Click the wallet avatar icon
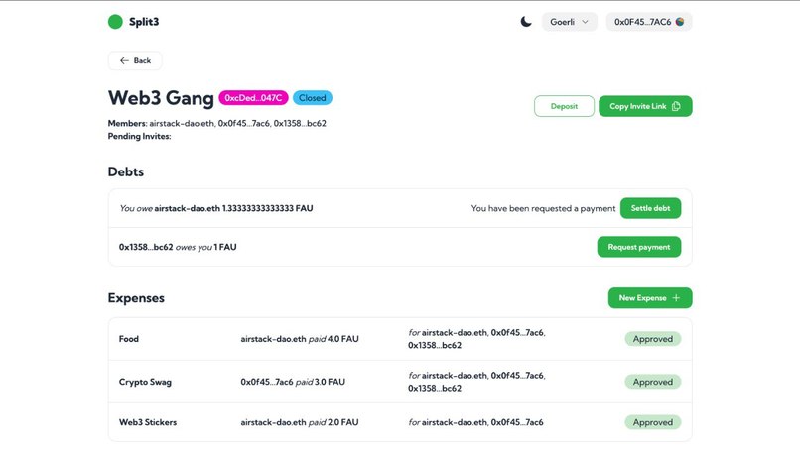The height and width of the screenshot is (455, 800). (680, 22)
